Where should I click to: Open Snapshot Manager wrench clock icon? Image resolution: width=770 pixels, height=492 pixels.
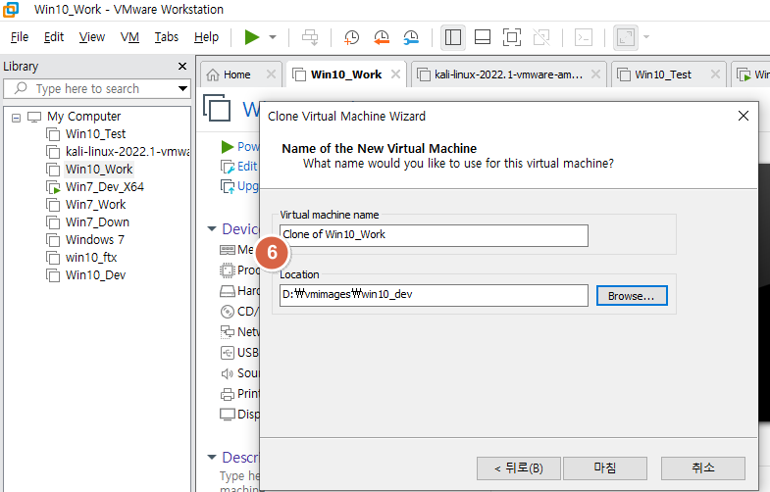[x=411, y=37]
